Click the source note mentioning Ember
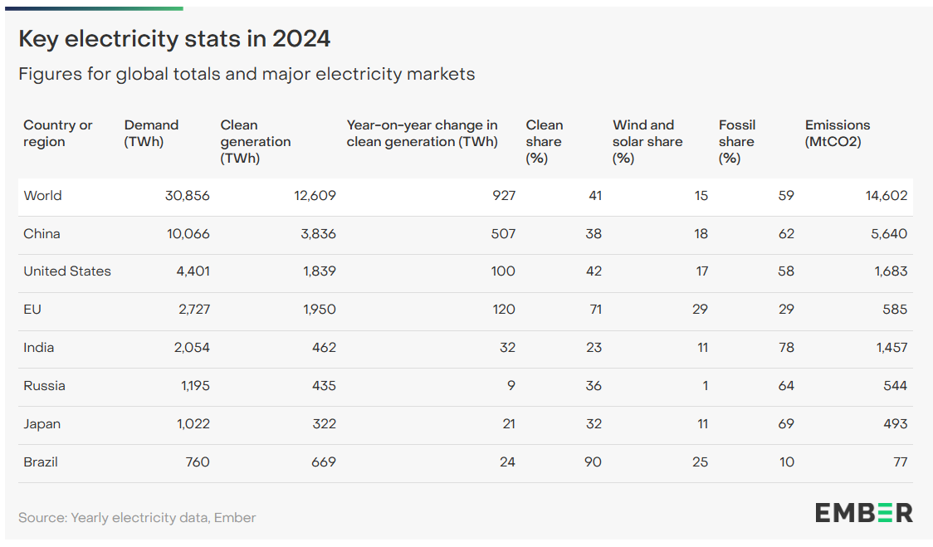The width and height of the screenshot is (933, 547). click(x=137, y=518)
